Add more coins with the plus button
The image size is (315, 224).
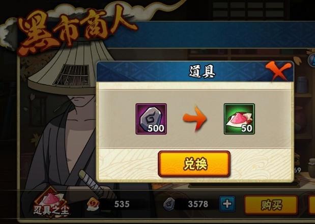tap(227, 204)
